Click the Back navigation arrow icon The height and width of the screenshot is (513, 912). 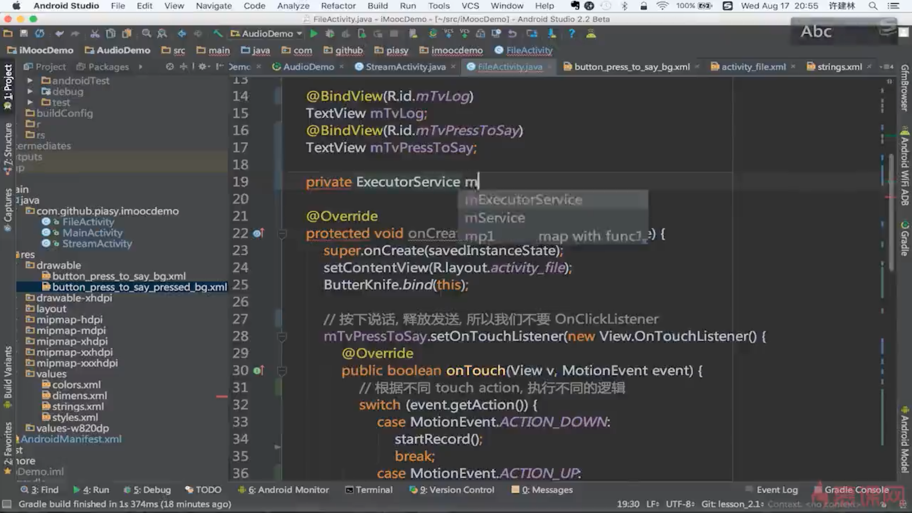[x=182, y=33]
